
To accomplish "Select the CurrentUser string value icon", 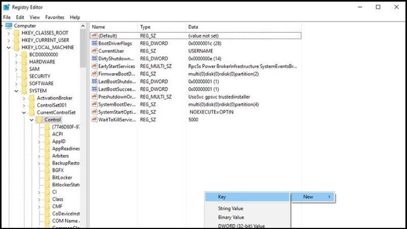I will [94, 51].
